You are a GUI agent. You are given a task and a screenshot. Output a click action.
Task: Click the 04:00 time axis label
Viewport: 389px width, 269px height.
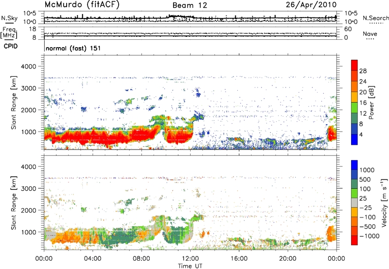pos(92,259)
